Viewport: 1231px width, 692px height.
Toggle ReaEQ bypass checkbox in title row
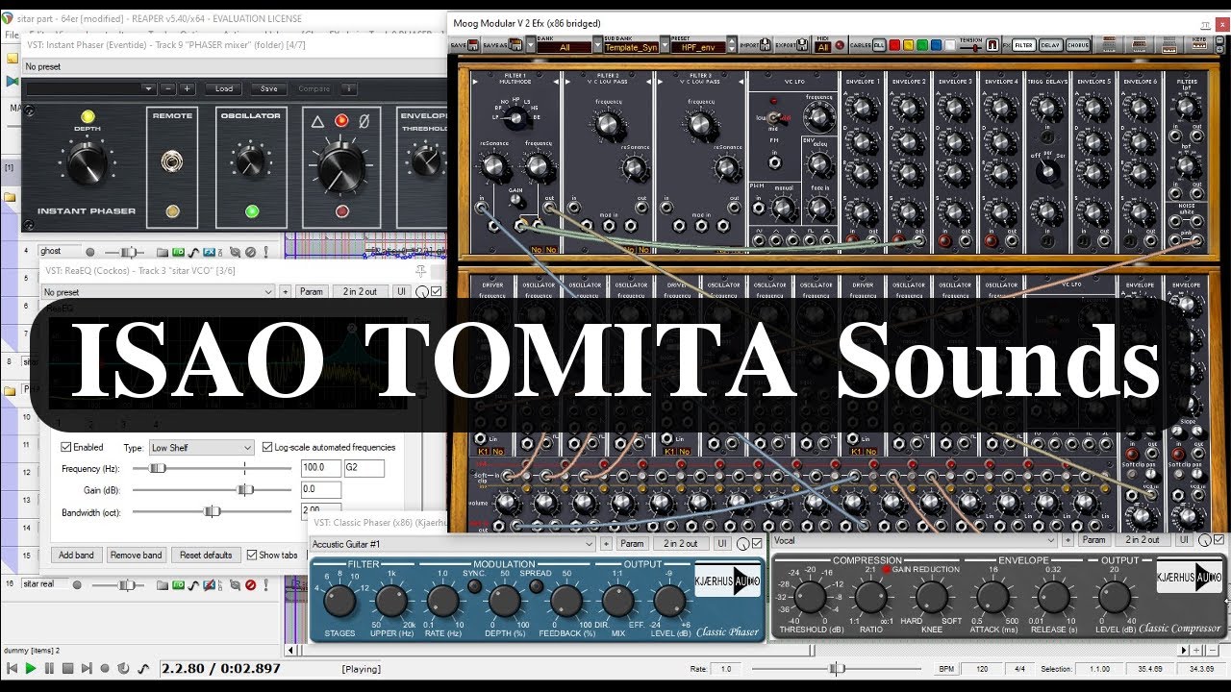pyautogui.click(x=437, y=291)
